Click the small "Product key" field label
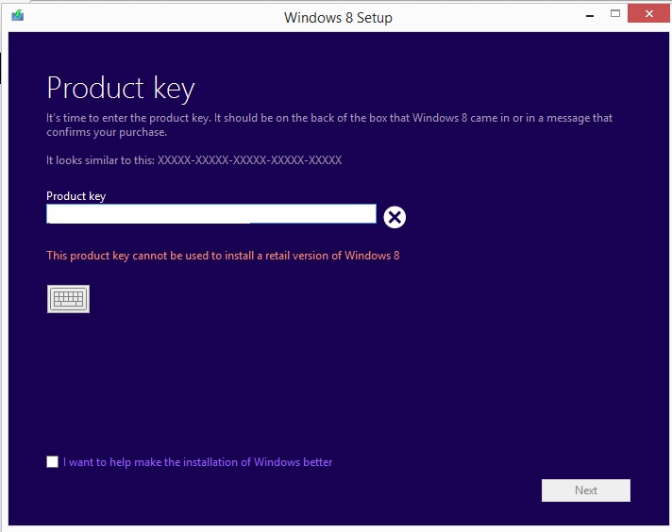The width and height of the screenshot is (672, 532). coord(76,196)
